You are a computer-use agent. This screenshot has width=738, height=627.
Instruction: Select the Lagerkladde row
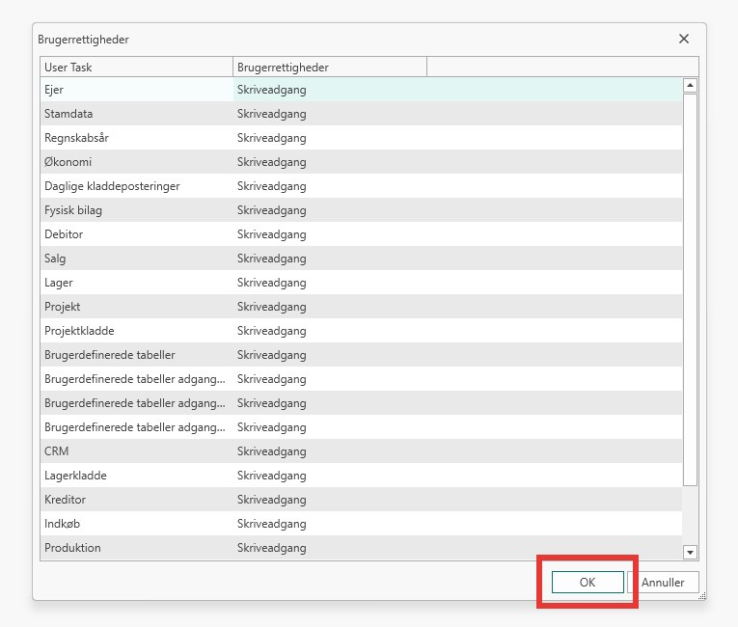(361, 475)
